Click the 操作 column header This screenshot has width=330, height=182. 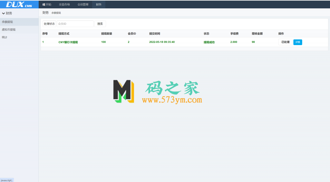click(281, 34)
